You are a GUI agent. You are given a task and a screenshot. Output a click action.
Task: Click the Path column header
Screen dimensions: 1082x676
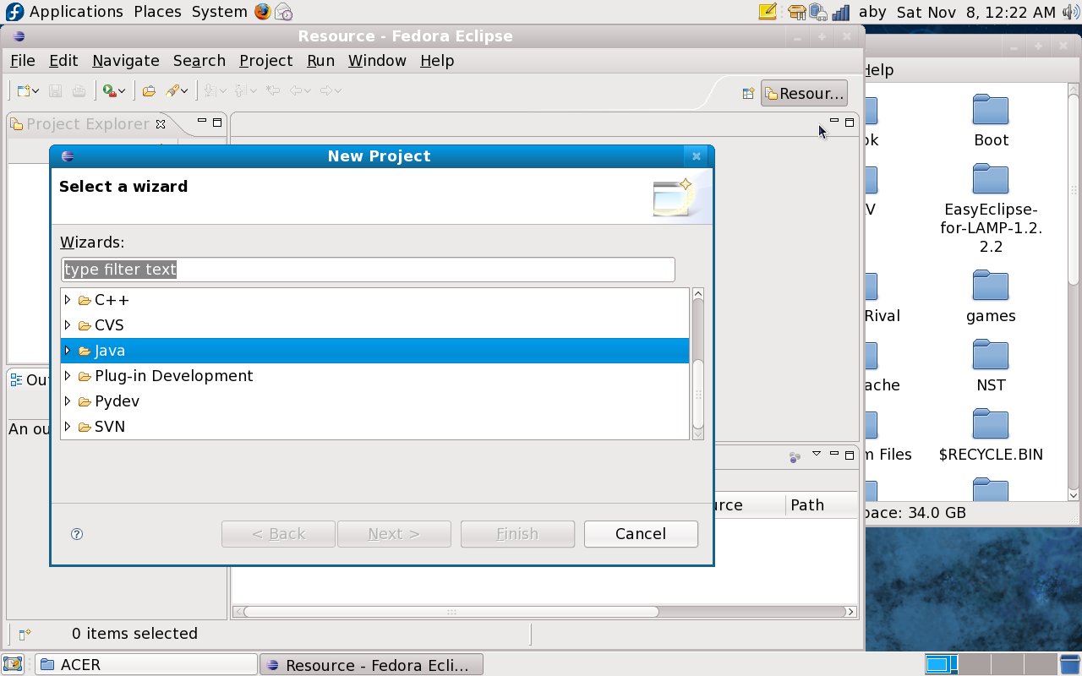pos(807,504)
